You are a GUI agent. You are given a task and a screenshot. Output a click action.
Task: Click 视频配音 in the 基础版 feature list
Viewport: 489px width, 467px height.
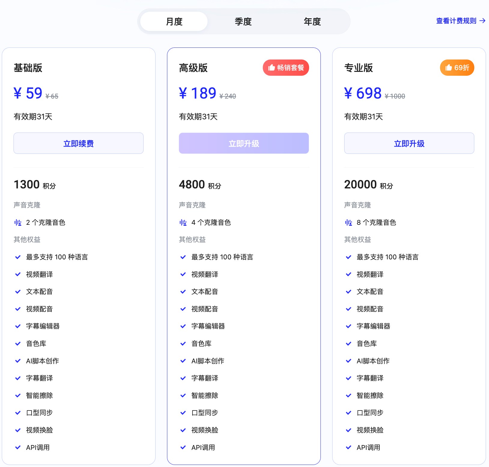coord(39,309)
